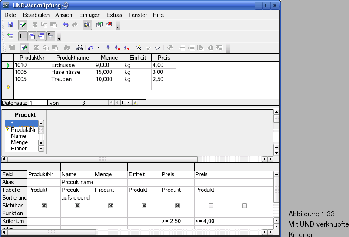Go to next record navigation button
Image resolution: width=349 pixels, height=237 pixels.
click(x=123, y=103)
